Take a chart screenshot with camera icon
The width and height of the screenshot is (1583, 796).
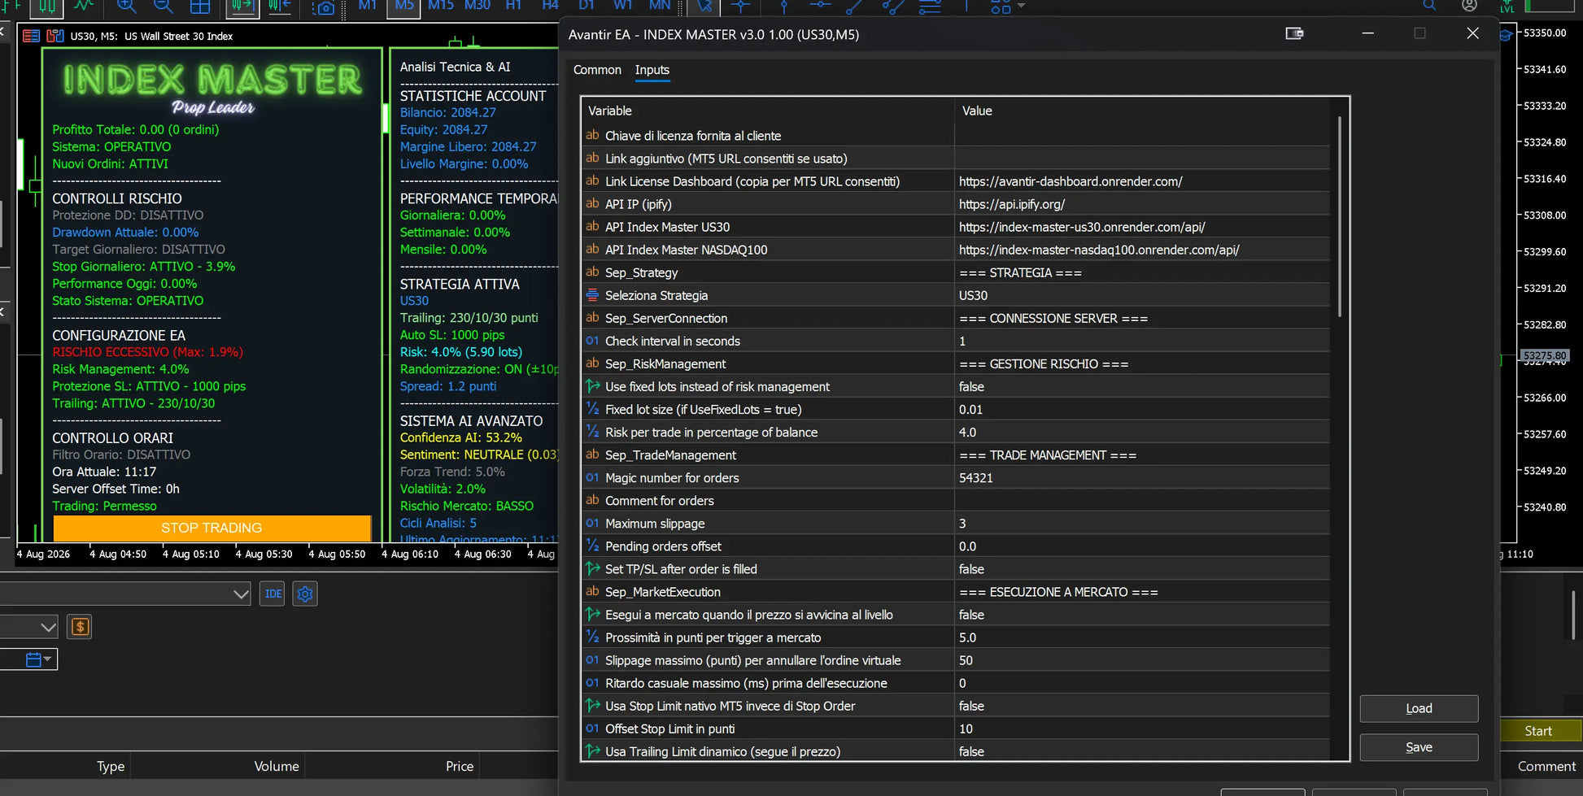[x=324, y=7]
